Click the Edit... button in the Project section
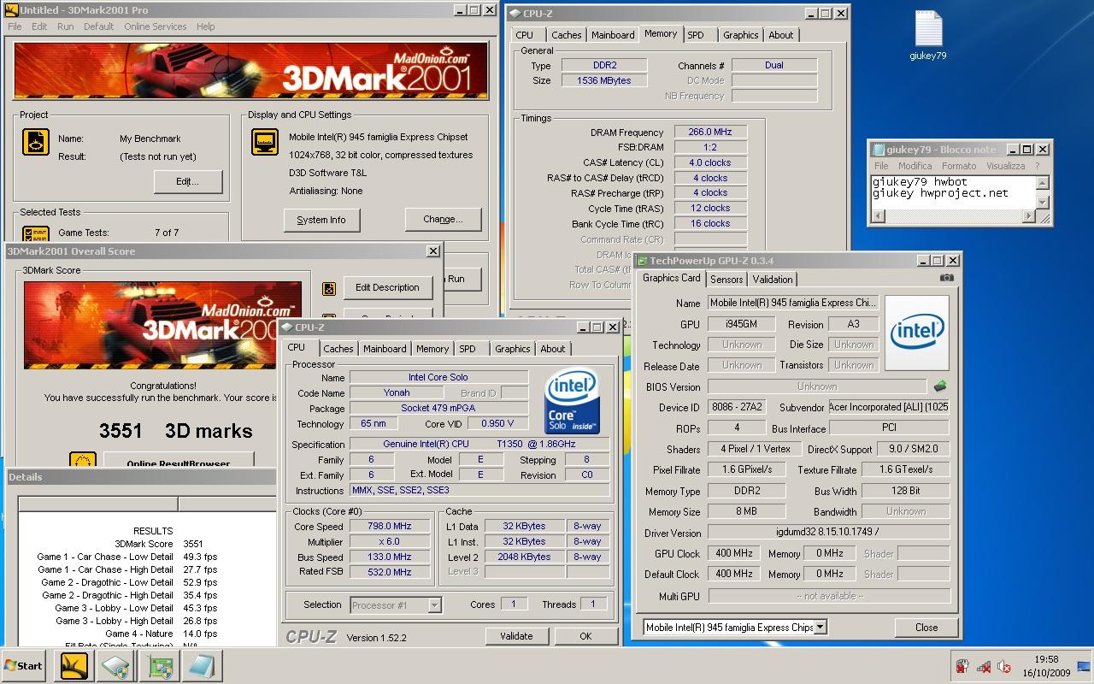Viewport: 1094px width, 684px height. point(188,181)
